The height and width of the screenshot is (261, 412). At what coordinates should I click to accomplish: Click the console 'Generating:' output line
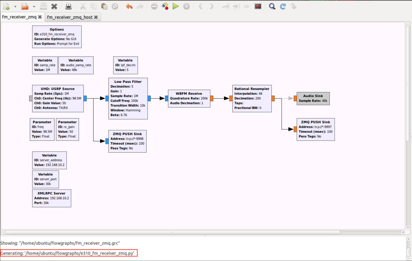point(67,253)
